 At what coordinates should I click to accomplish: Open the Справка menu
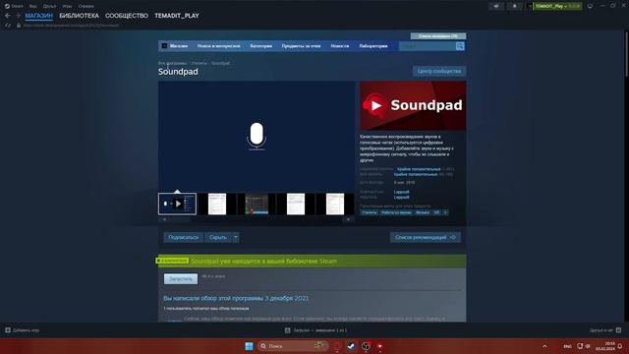pyautogui.click(x=86, y=6)
